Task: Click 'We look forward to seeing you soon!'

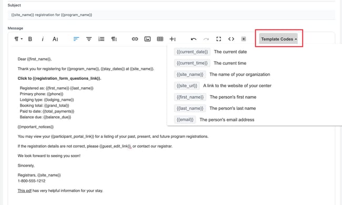Action: point(49,156)
